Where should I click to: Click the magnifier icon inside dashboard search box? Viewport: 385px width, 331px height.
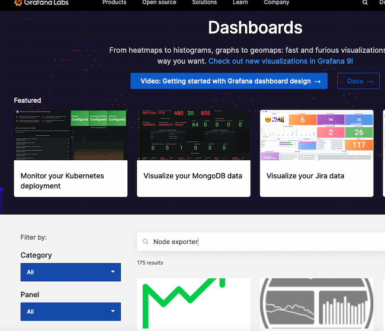[146, 242]
